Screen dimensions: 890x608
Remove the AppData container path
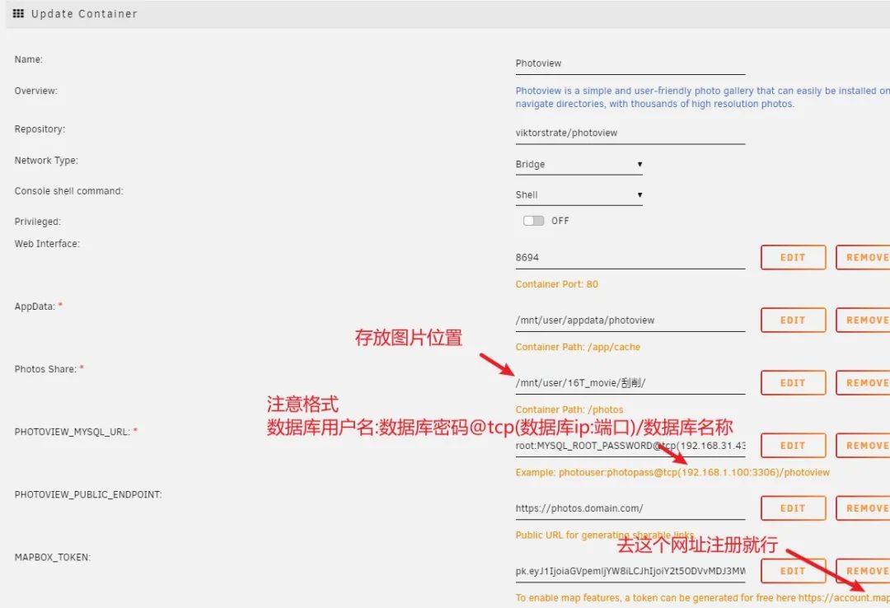click(865, 320)
